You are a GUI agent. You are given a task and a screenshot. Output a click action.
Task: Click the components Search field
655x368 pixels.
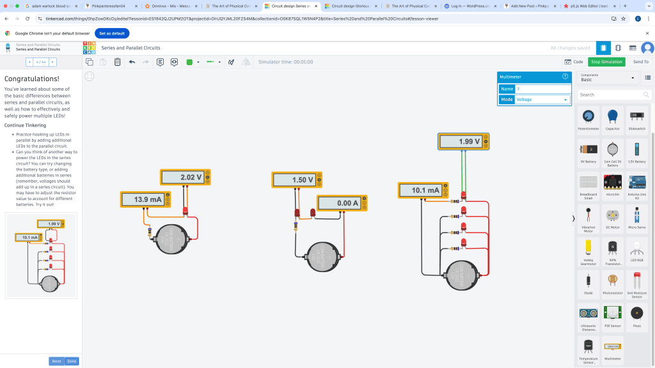point(610,95)
